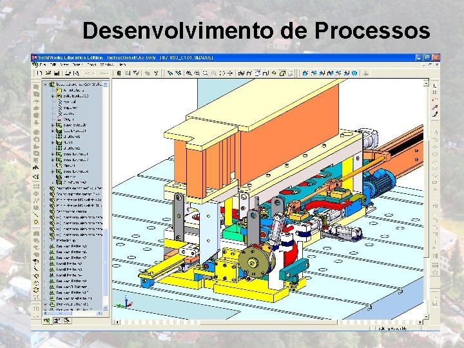Open the Help menu

(x=122, y=64)
